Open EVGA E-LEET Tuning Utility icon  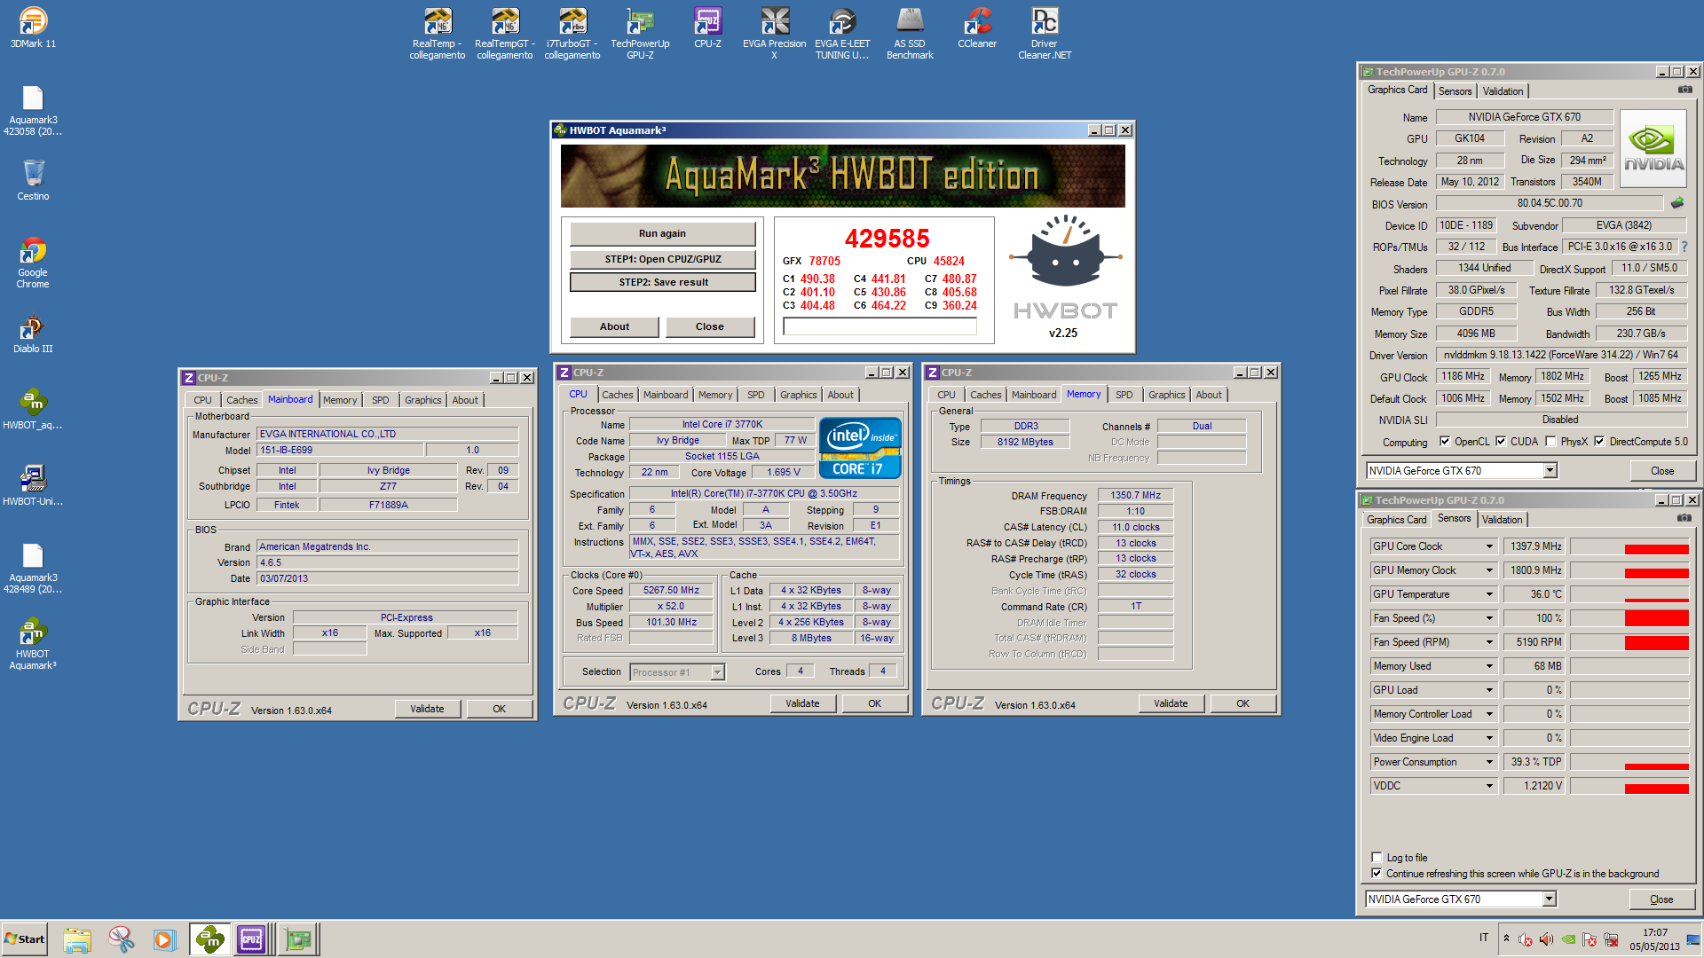[842, 33]
